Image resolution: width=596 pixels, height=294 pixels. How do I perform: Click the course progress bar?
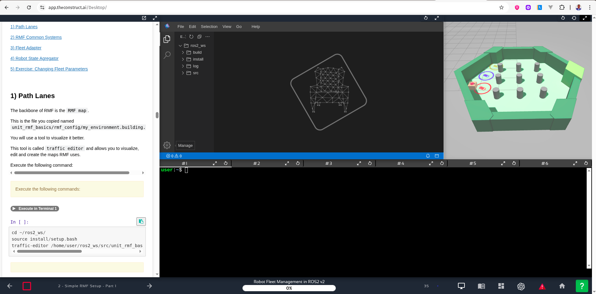pyautogui.click(x=289, y=288)
